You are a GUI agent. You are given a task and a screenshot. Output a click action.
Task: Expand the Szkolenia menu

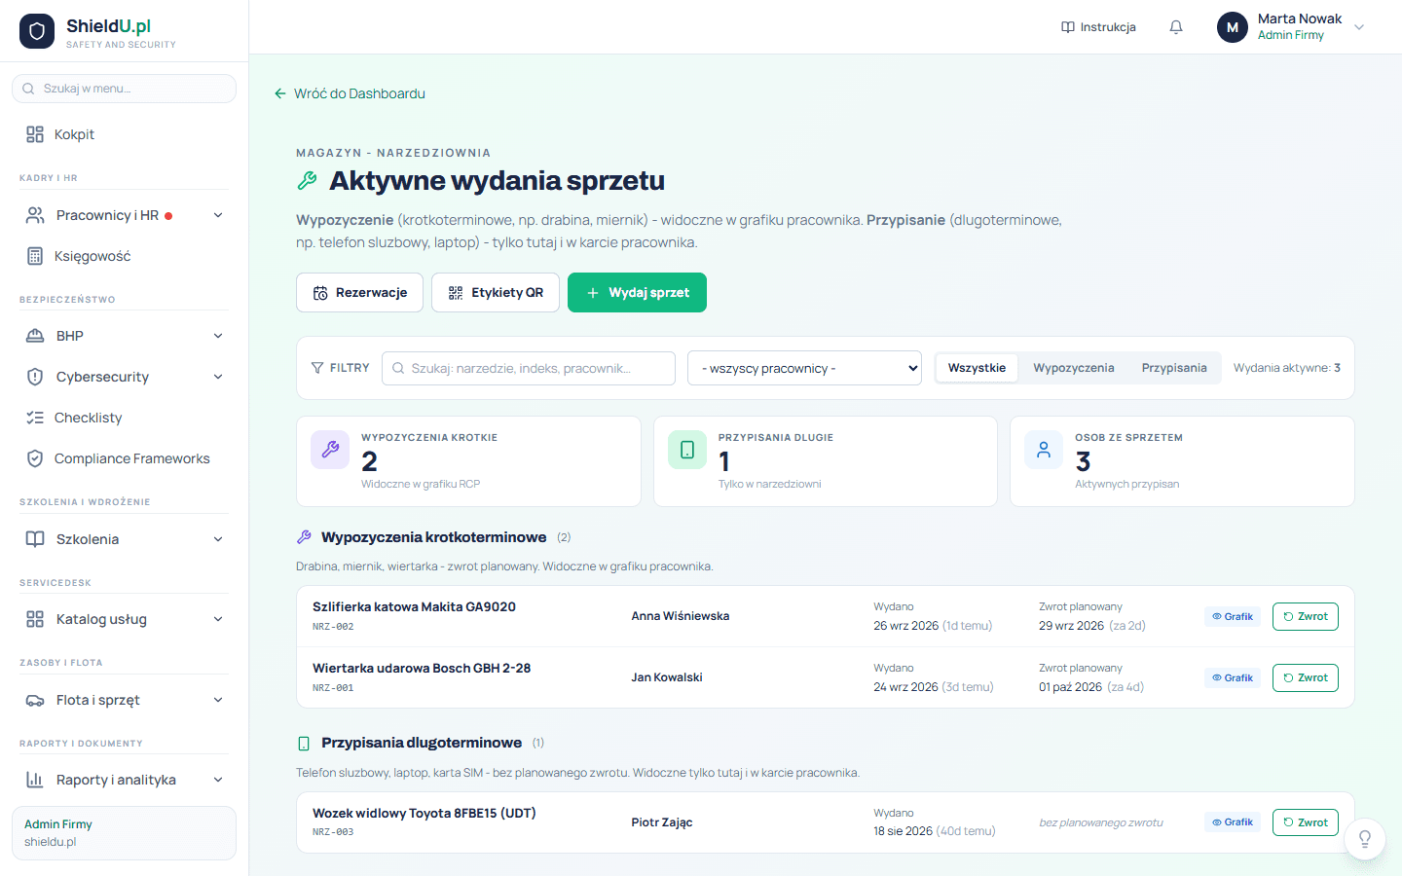coord(124,539)
